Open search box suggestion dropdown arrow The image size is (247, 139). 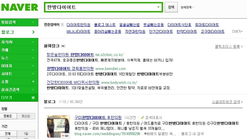click(158, 7)
